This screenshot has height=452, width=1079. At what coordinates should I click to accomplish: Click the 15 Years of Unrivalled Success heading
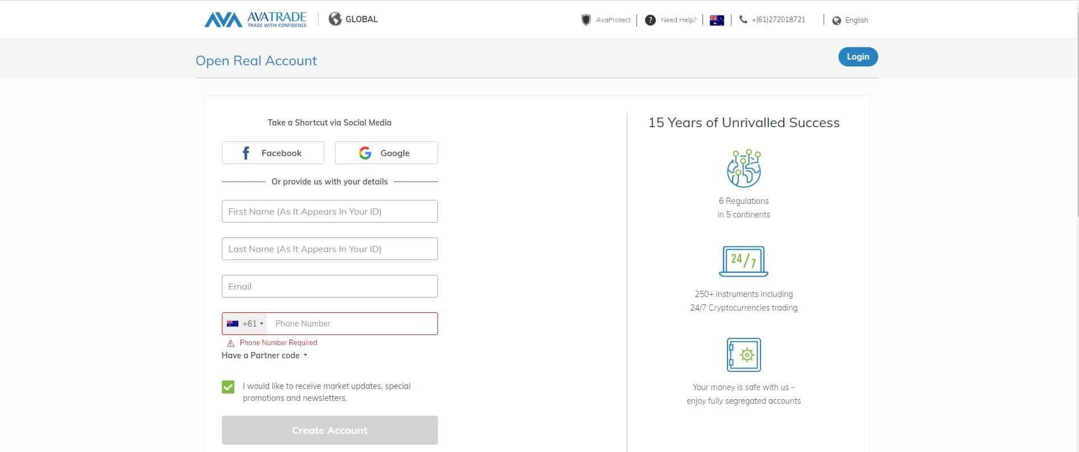(x=744, y=123)
